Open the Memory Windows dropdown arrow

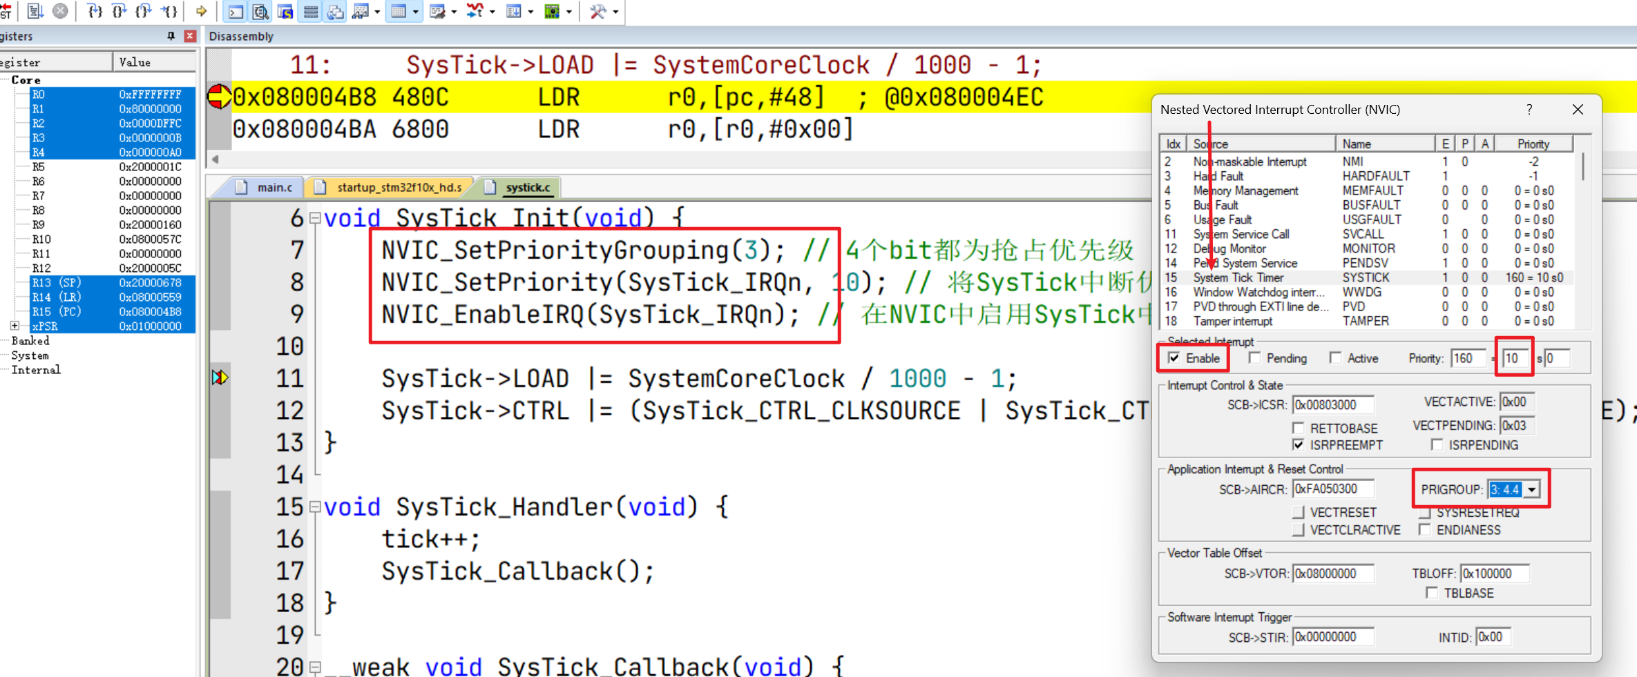(415, 12)
